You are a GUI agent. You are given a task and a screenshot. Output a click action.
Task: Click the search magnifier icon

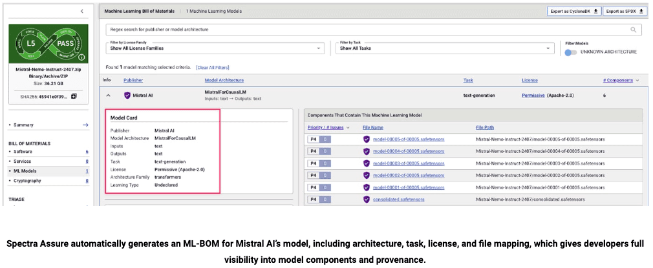pos(634,30)
